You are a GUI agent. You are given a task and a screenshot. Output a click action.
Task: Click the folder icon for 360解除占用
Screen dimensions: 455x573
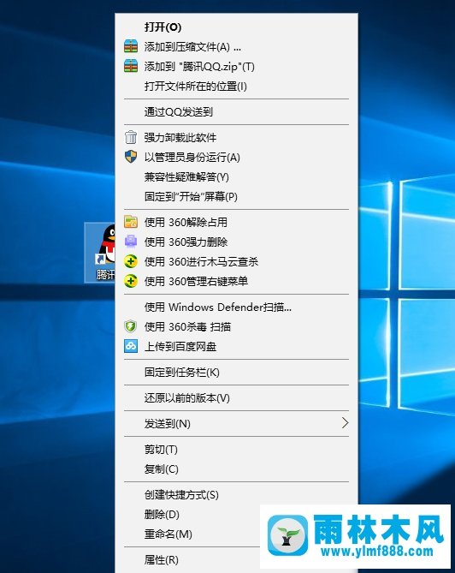[131, 222]
